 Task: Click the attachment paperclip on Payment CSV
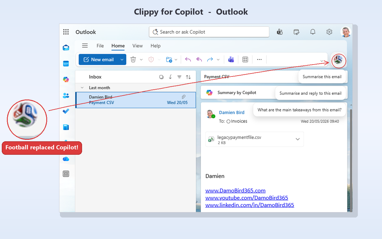(184, 97)
